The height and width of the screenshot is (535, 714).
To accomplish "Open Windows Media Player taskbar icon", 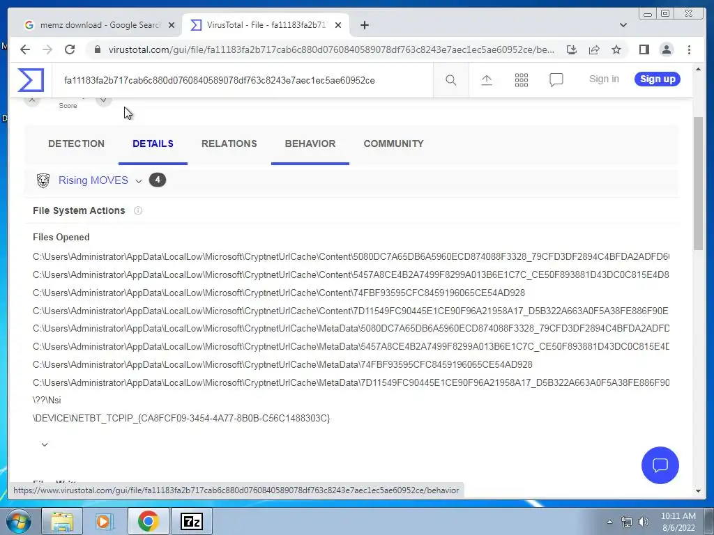I will tap(104, 521).
